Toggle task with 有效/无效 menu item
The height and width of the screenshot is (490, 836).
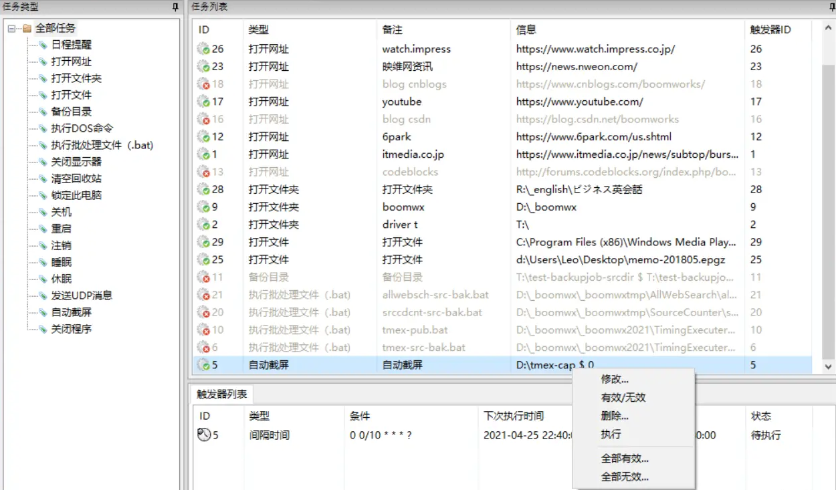[623, 398]
